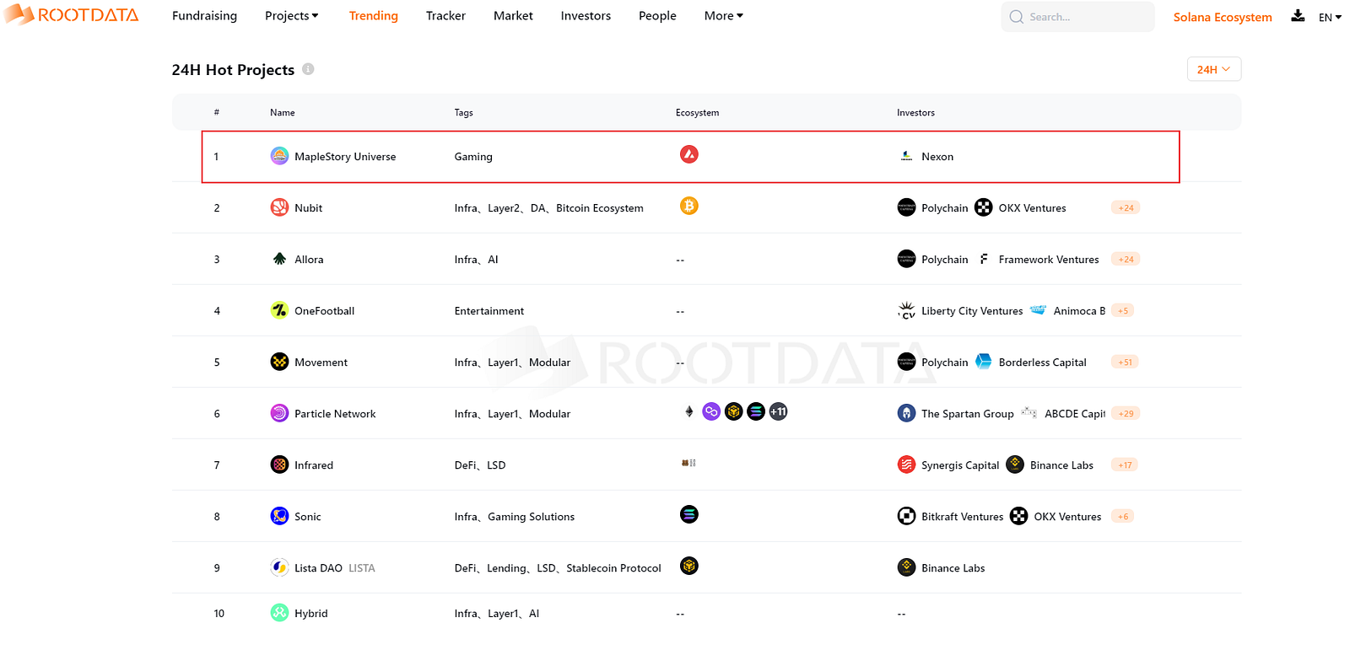This screenshot has width=1350, height=650.
Task: Click the Framework Ventures logo
Action: click(x=984, y=259)
